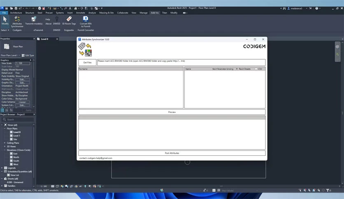
Task: Click the add-ins panel Help button
Action: click(48, 19)
